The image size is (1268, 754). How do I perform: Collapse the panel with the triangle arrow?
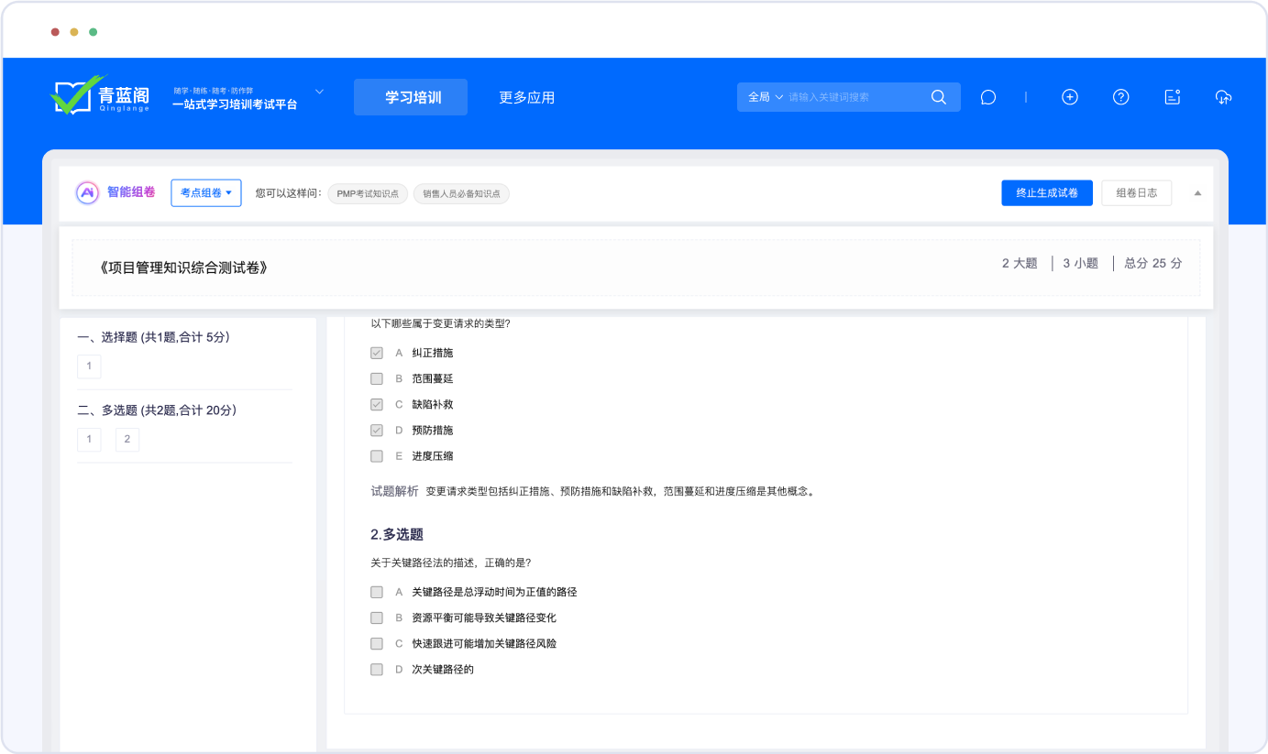tap(1197, 193)
